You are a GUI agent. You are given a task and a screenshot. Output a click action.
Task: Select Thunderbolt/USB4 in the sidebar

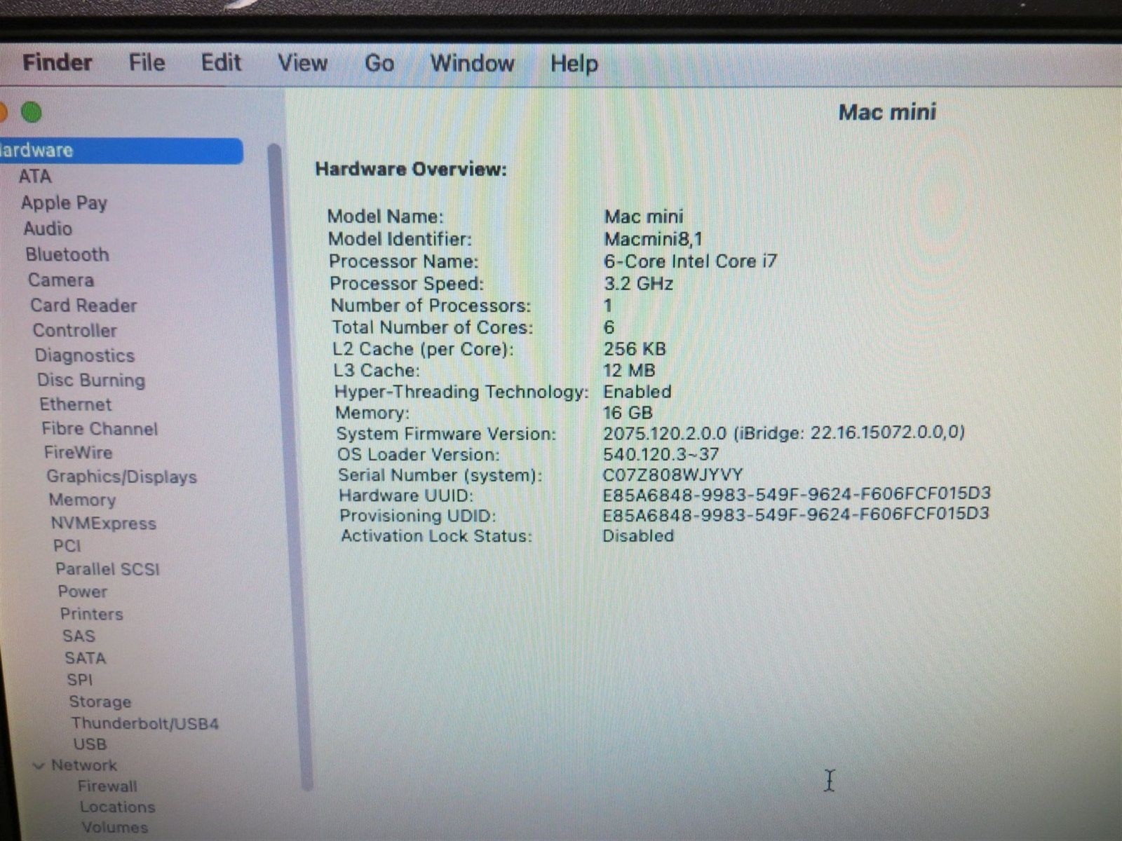pos(145,723)
